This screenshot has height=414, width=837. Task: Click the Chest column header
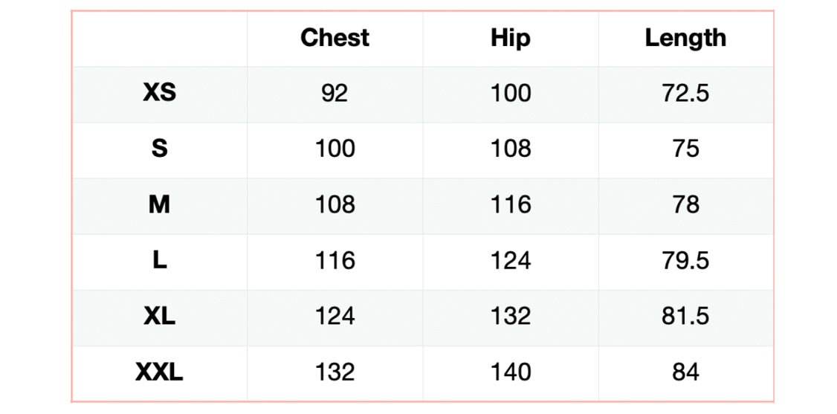[335, 38]
